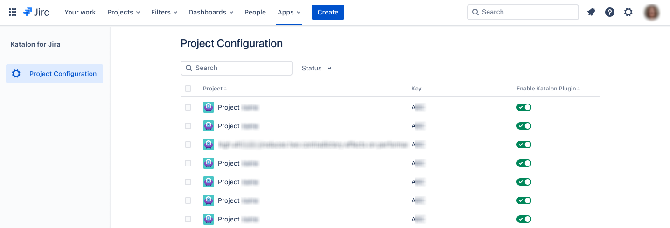Click the first project's avatar icon
The image size is (670, 228).
(x=209, y=107)
